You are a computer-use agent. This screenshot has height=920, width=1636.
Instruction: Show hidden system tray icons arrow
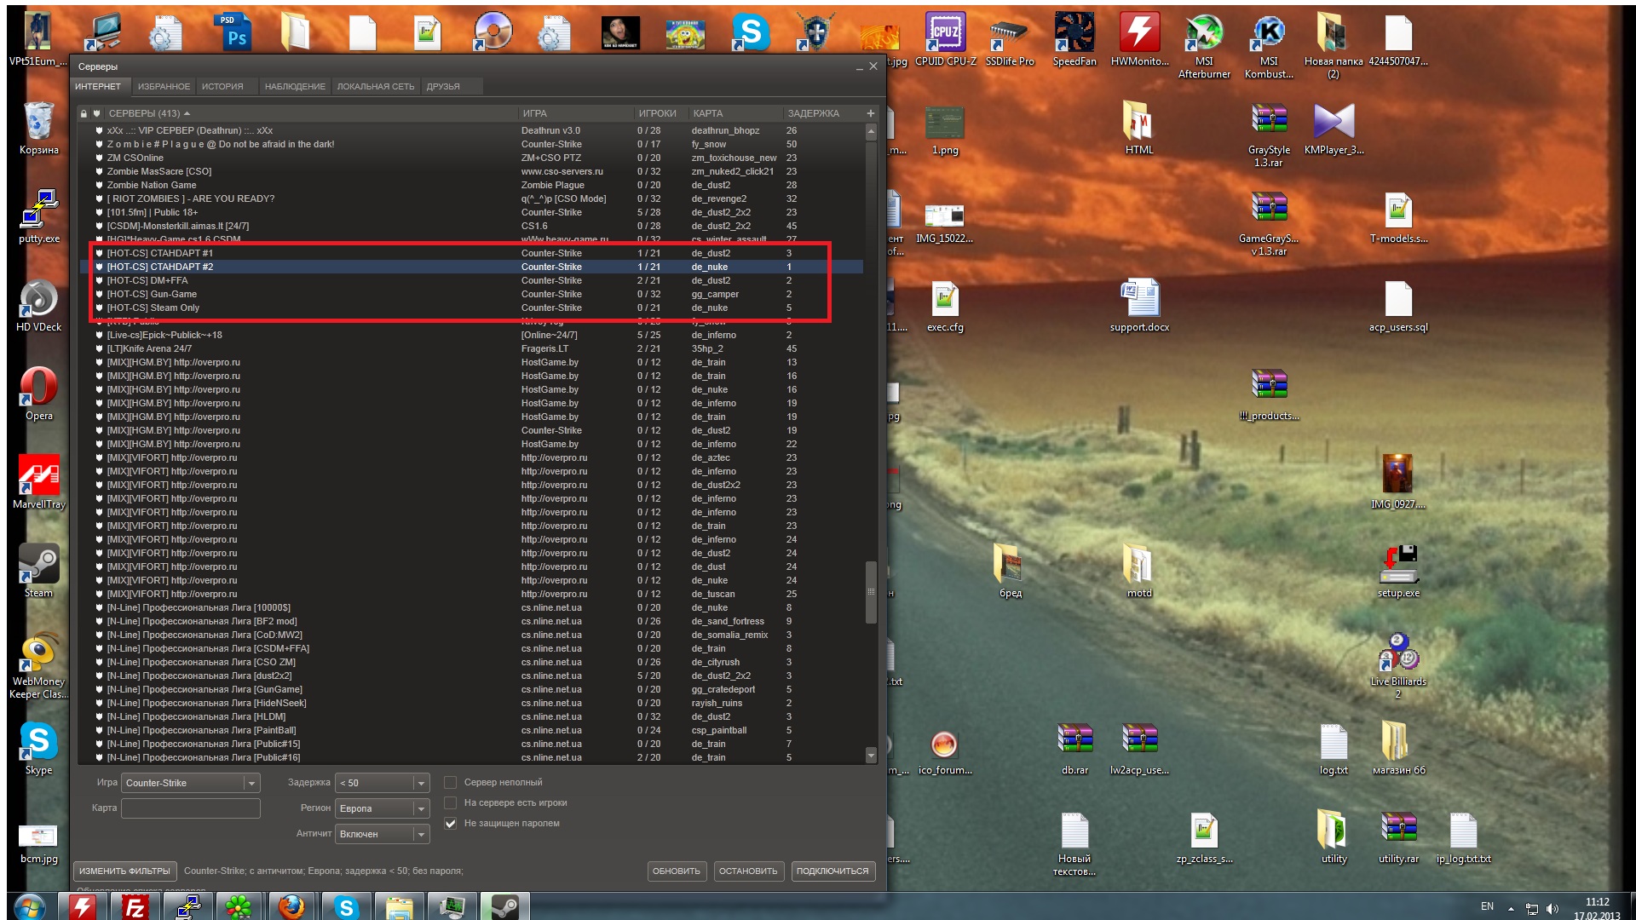1511,908
